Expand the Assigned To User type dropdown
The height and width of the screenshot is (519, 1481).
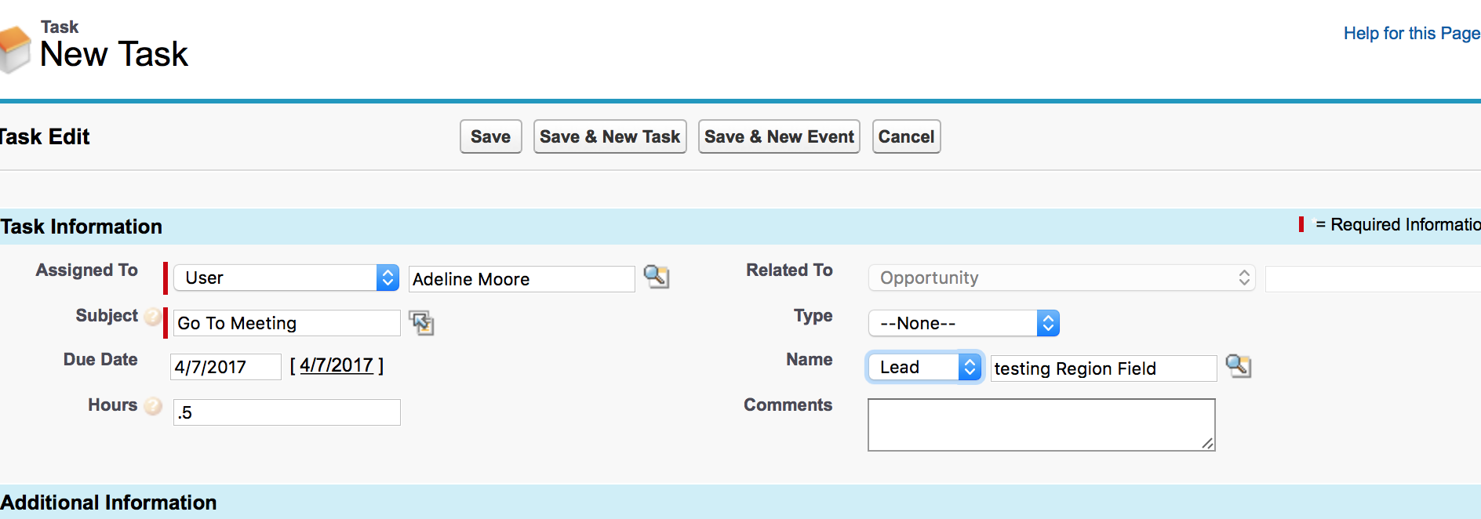tap(286, 278)
